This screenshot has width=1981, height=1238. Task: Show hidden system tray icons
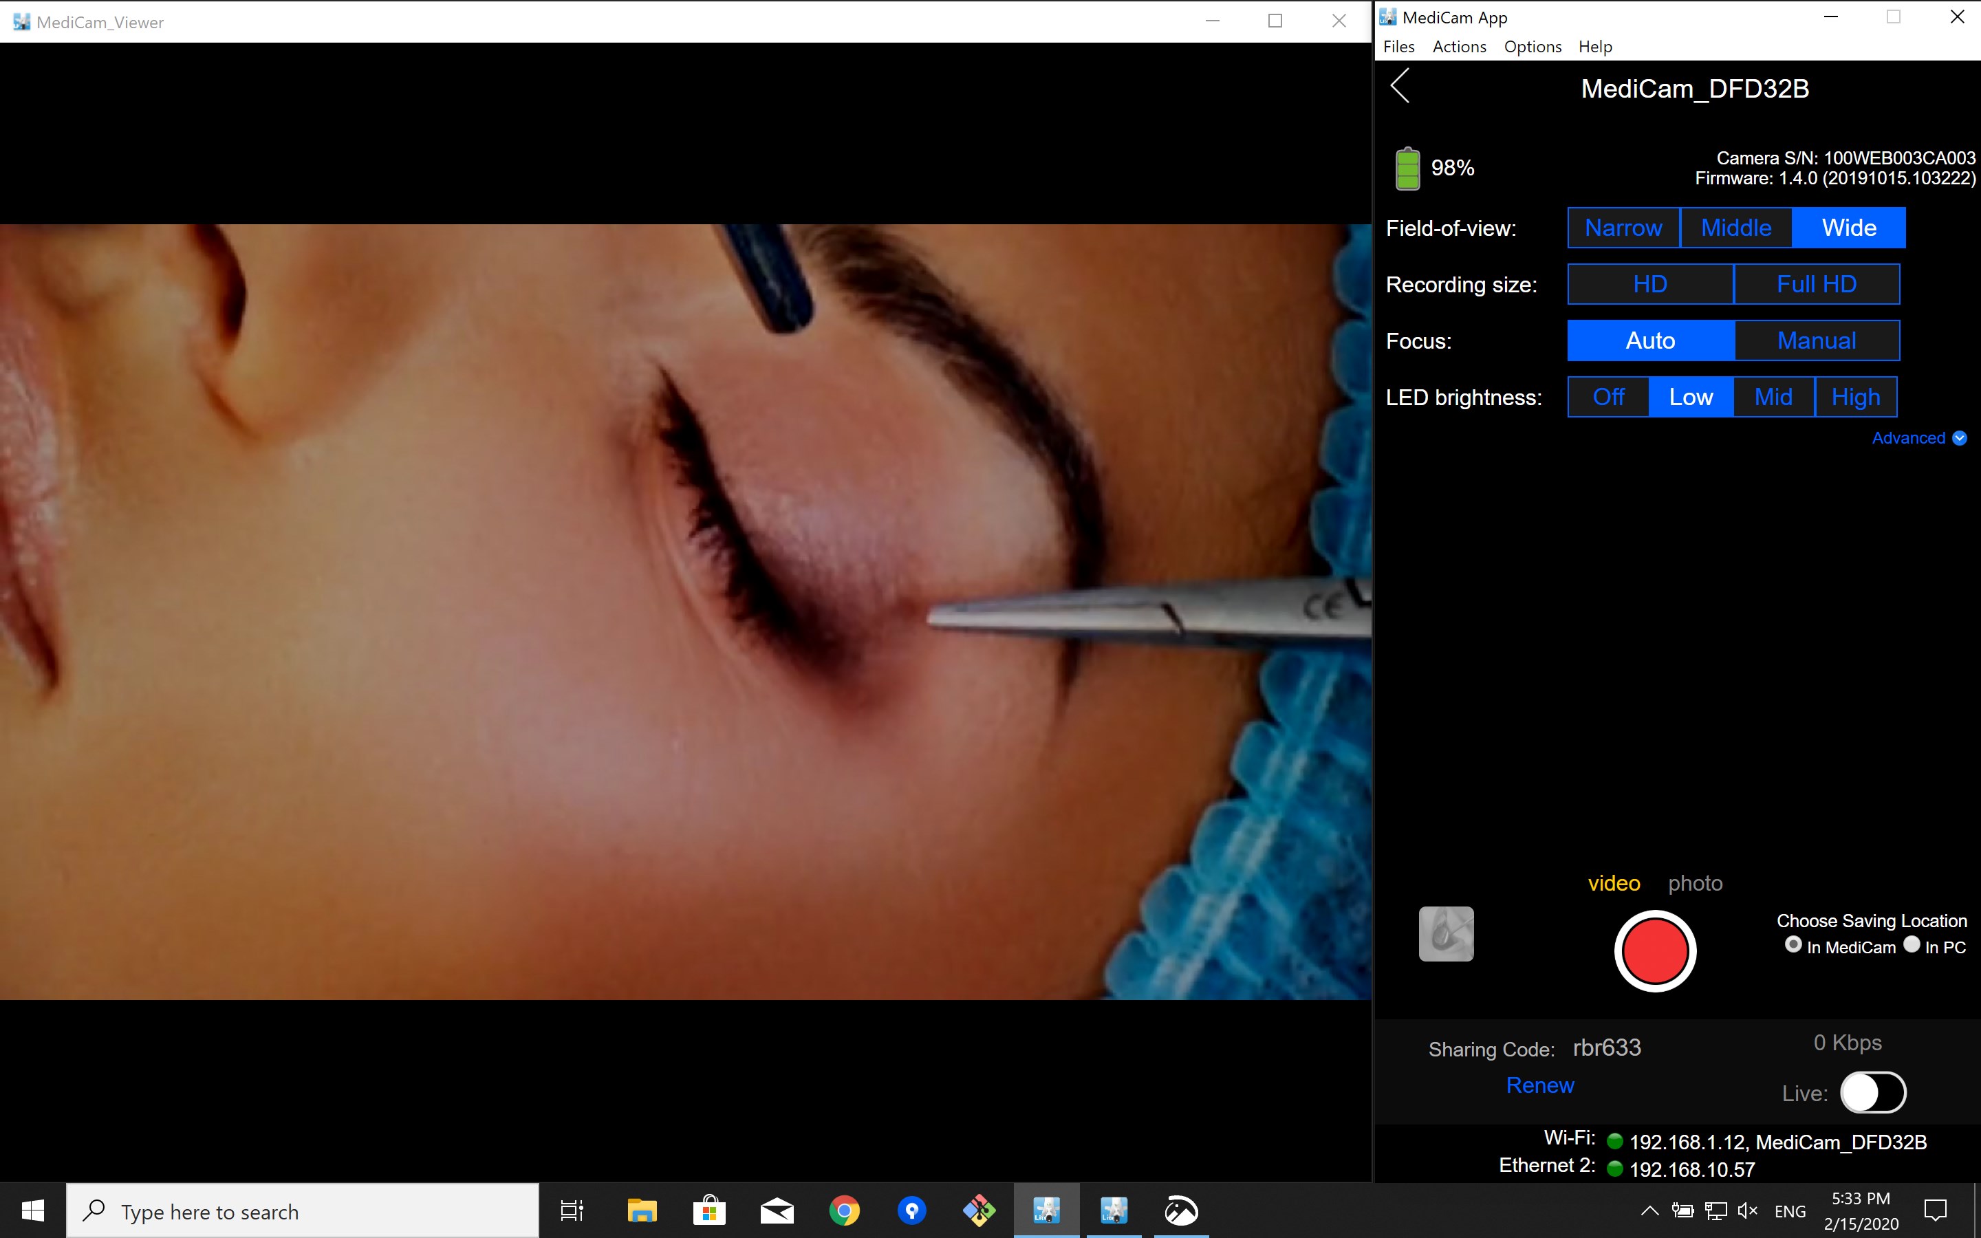coord(1649,1211)
